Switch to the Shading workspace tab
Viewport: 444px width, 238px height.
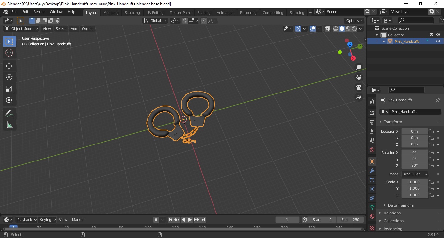[x=204, y=13]
